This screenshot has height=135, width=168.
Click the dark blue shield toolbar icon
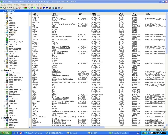tap(47, 8)
